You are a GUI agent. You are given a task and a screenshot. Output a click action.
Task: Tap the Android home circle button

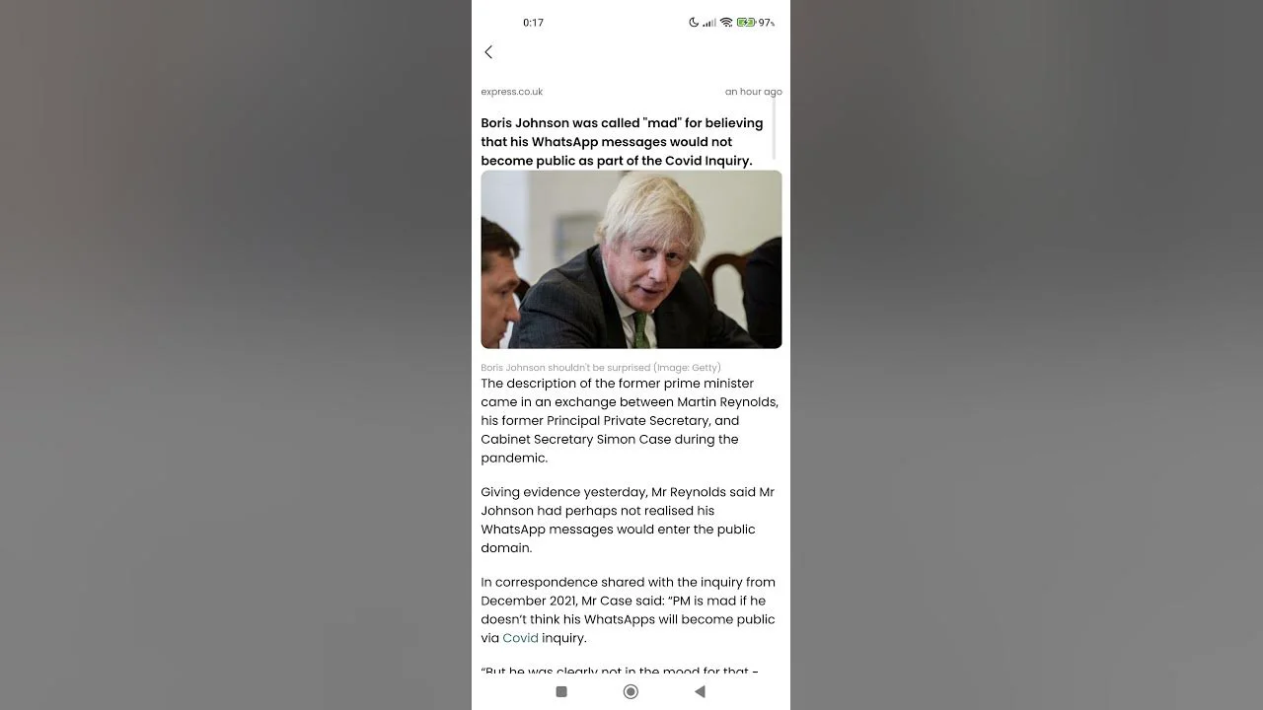631,691
